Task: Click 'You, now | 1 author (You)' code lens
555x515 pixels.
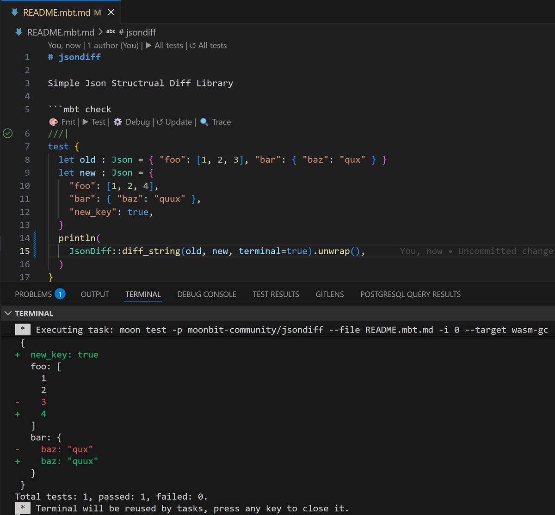Action: [93, 45]
